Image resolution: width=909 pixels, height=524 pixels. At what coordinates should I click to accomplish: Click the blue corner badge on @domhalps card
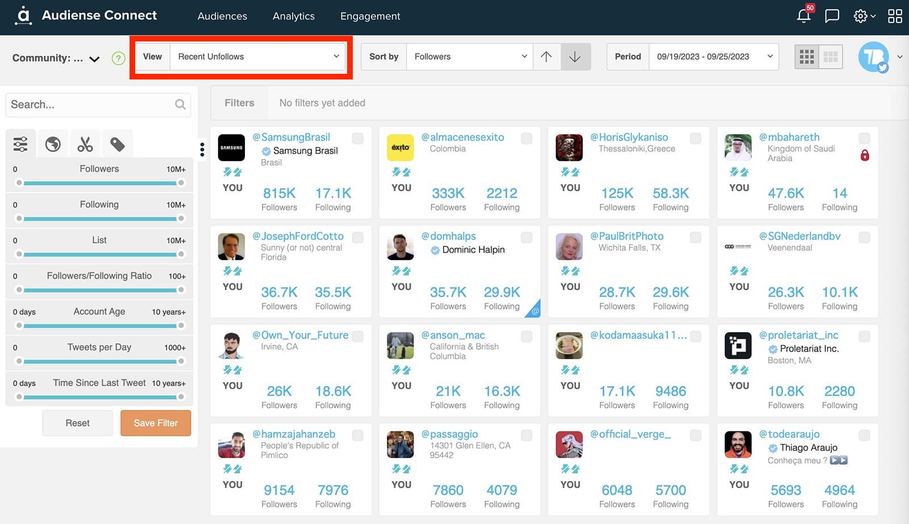pos(533,310)
